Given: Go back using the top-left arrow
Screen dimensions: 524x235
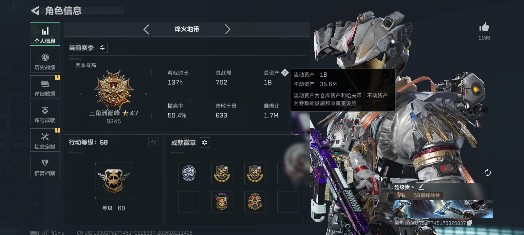Looking at the screenshot, I should [x=35, y=11].
